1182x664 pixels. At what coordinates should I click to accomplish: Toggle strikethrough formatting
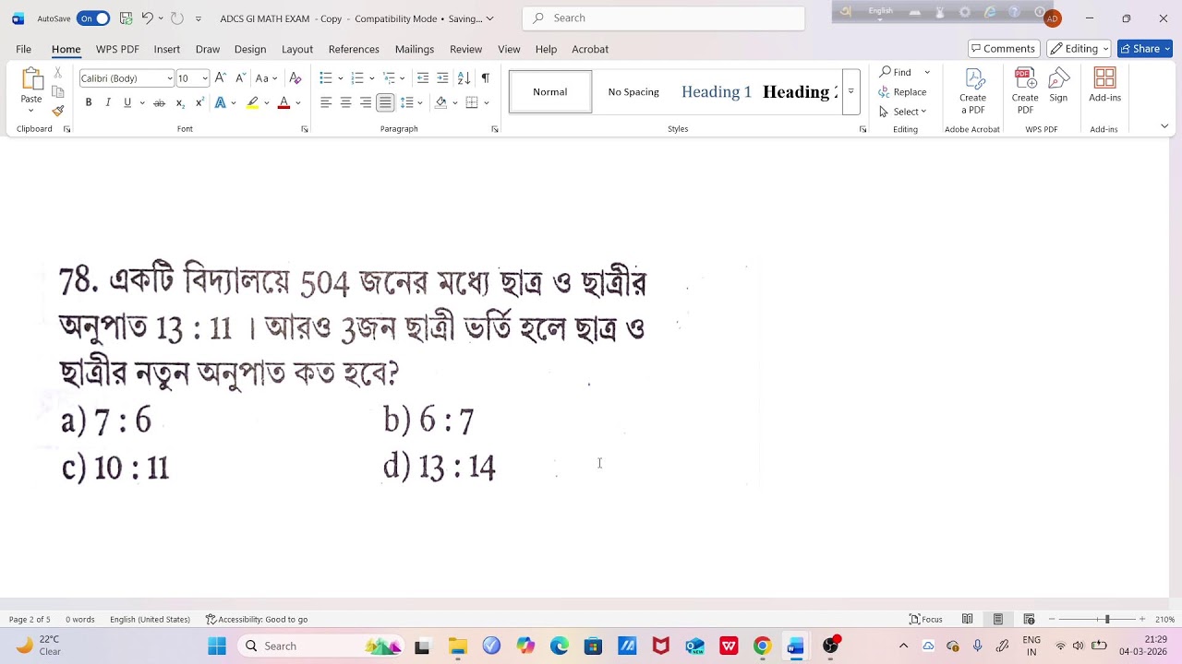(159, 102)
